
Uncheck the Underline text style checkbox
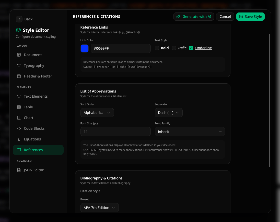click(x=191, y=48)
